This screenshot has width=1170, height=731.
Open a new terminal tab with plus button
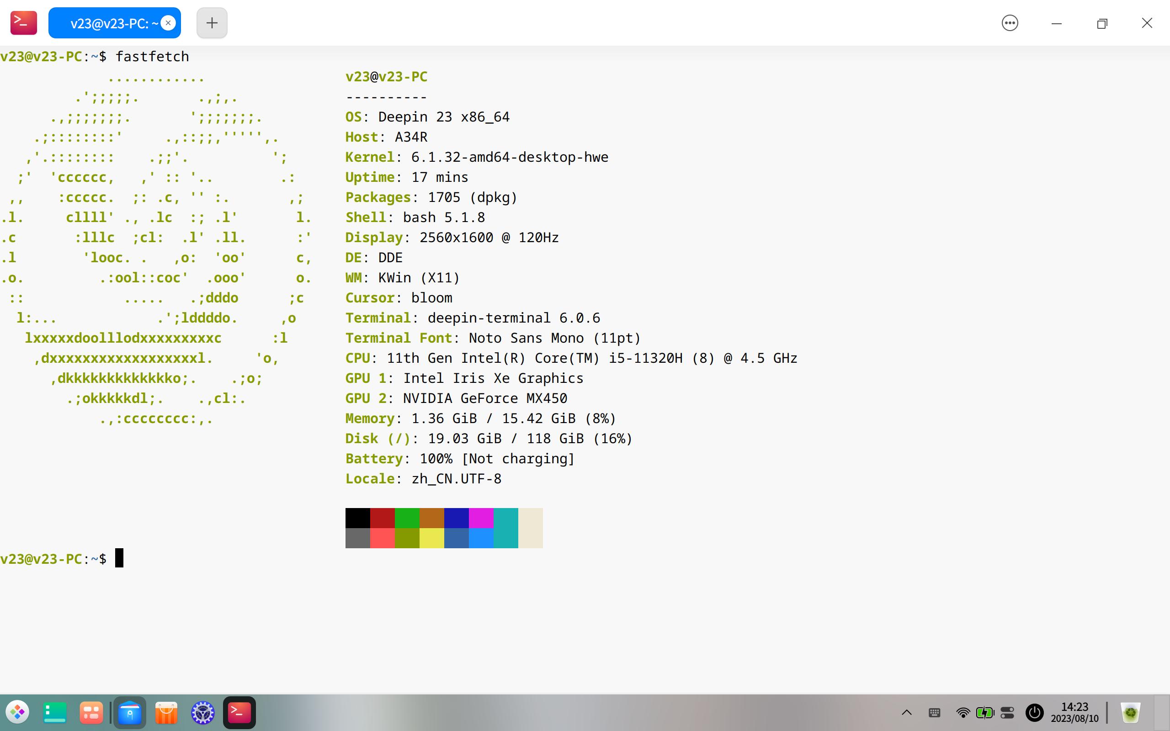click(x=211, y=22)
